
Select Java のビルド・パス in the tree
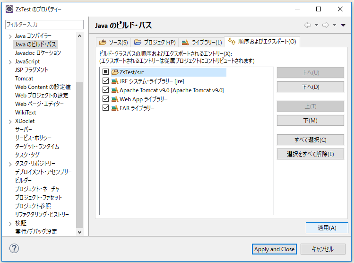[x=35, y=44]
